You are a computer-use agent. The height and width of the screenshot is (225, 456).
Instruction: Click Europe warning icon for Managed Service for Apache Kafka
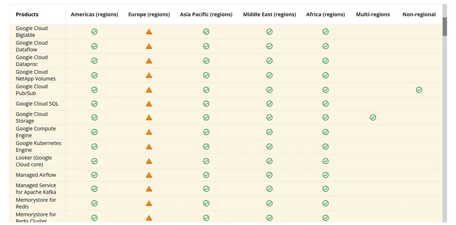pyautogui.click(x=149, y=189)
